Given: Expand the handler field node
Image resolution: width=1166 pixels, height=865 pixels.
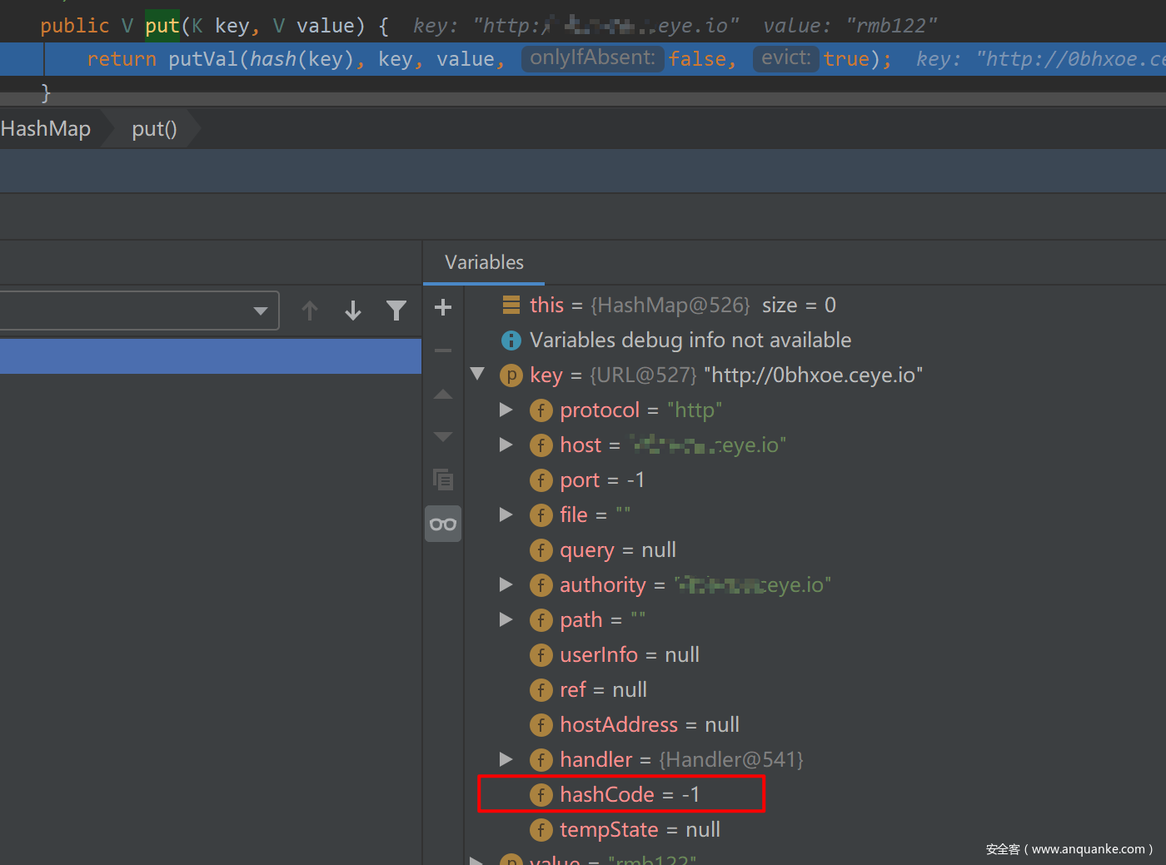Looking at the screenshot, I should (x=506, y=759).
